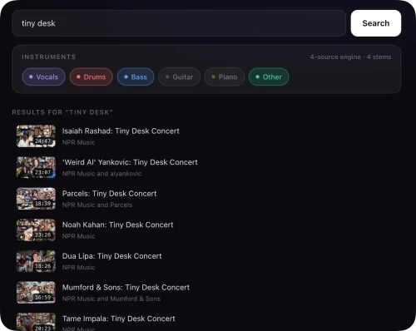Select 'Parcels: Tiny Desk Concert' title

pyautogui.click(x=109, y=194)
